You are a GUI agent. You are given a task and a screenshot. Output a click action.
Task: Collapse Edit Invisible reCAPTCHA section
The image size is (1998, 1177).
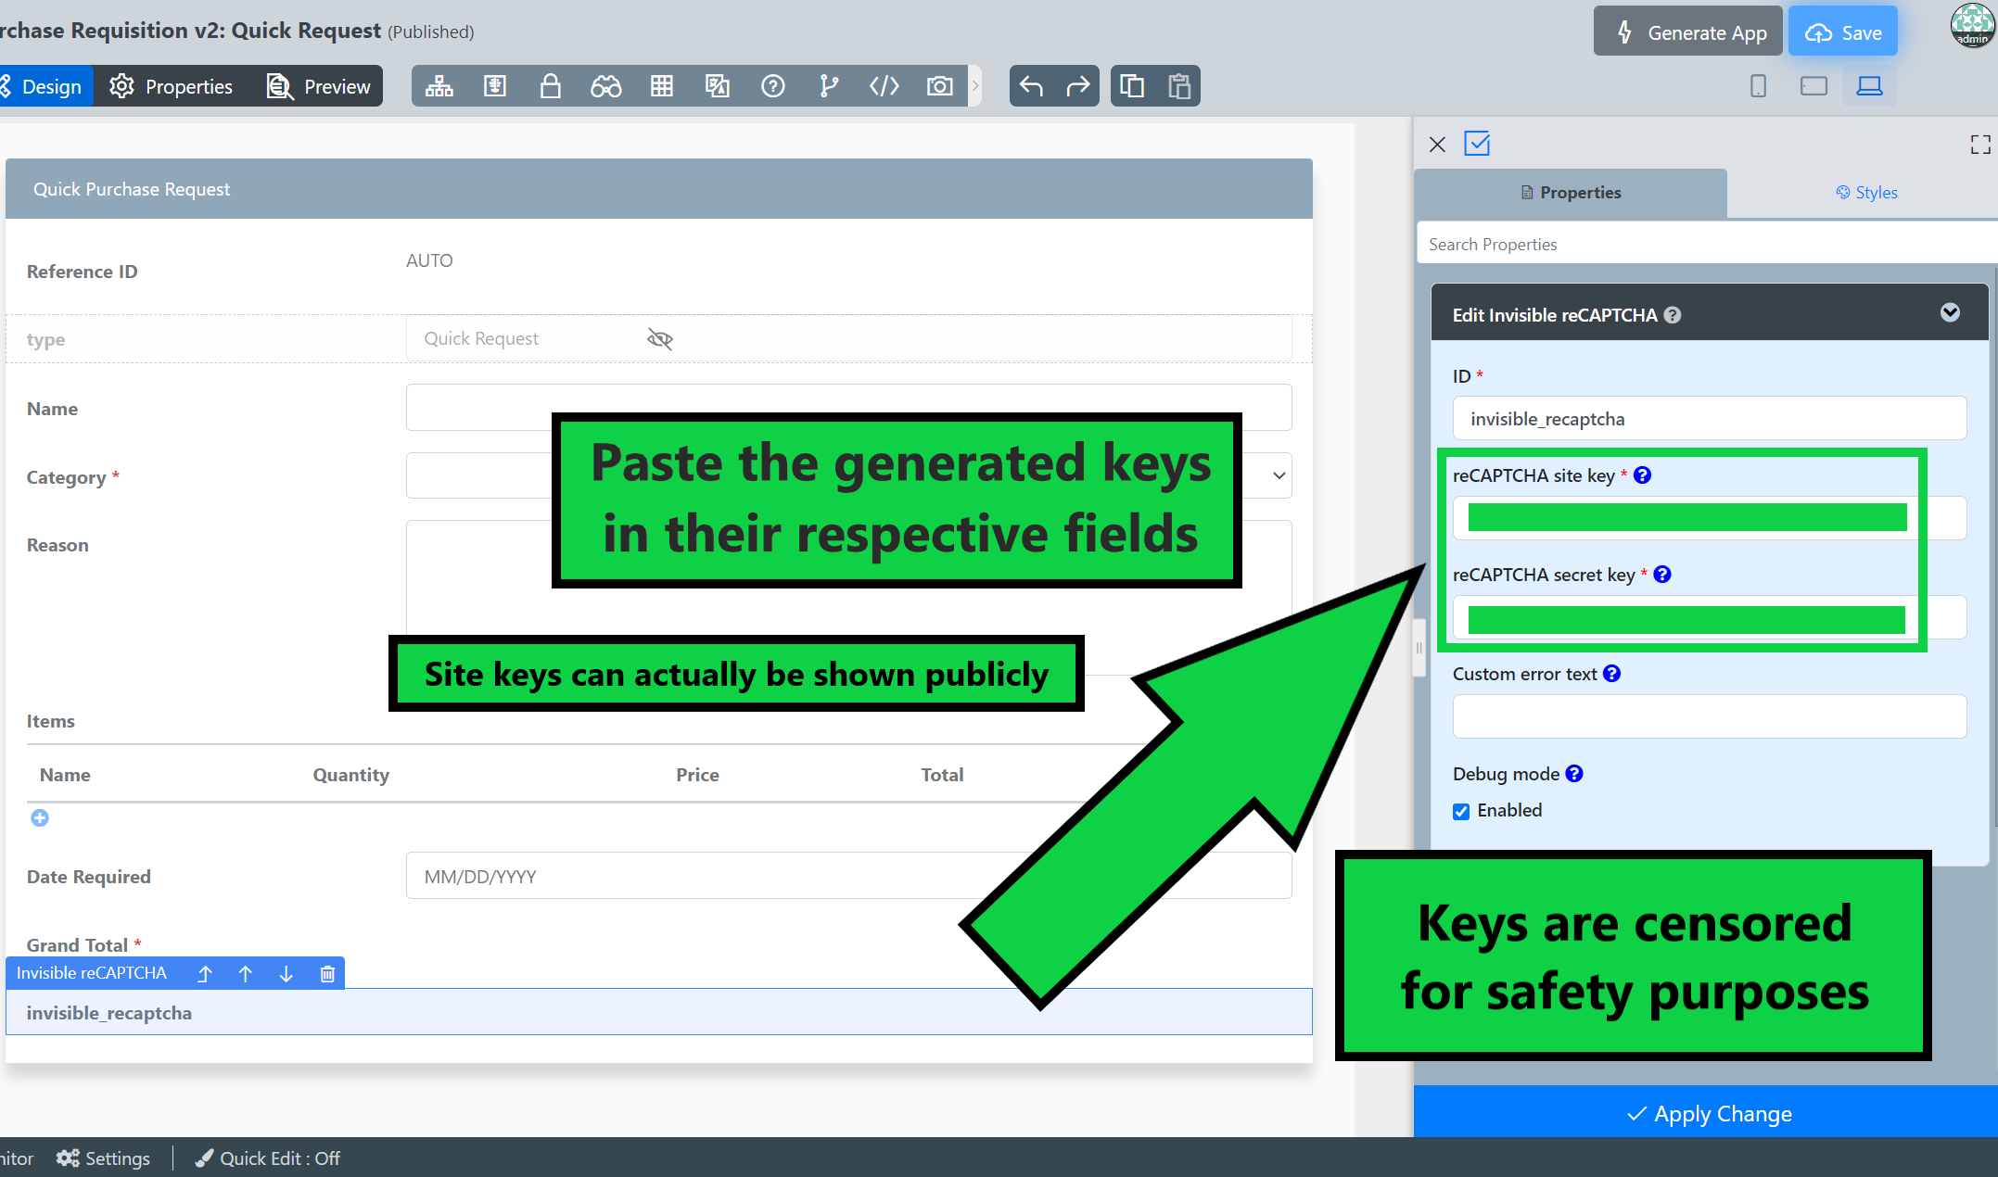tap(1950, 313)
